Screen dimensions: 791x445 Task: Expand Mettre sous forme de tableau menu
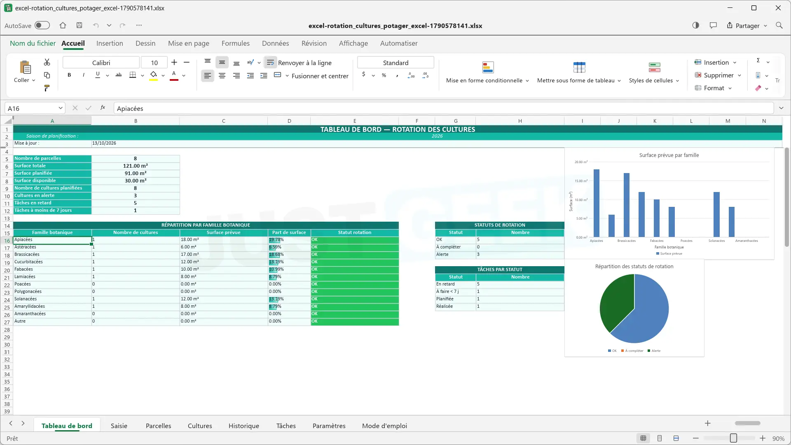coord(579,72)
